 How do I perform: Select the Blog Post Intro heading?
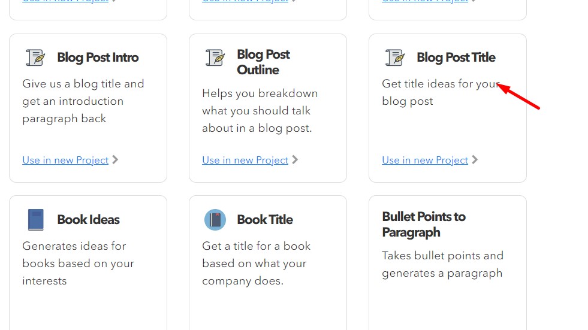(98, 57)
